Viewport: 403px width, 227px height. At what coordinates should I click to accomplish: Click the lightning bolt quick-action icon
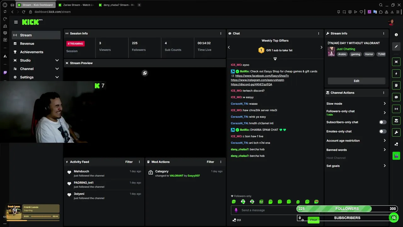point(396,73)
